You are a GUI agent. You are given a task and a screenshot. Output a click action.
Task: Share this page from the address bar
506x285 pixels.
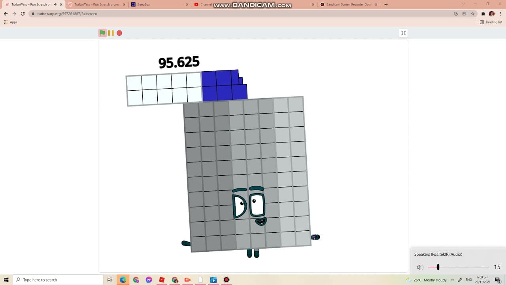(464, 13)
